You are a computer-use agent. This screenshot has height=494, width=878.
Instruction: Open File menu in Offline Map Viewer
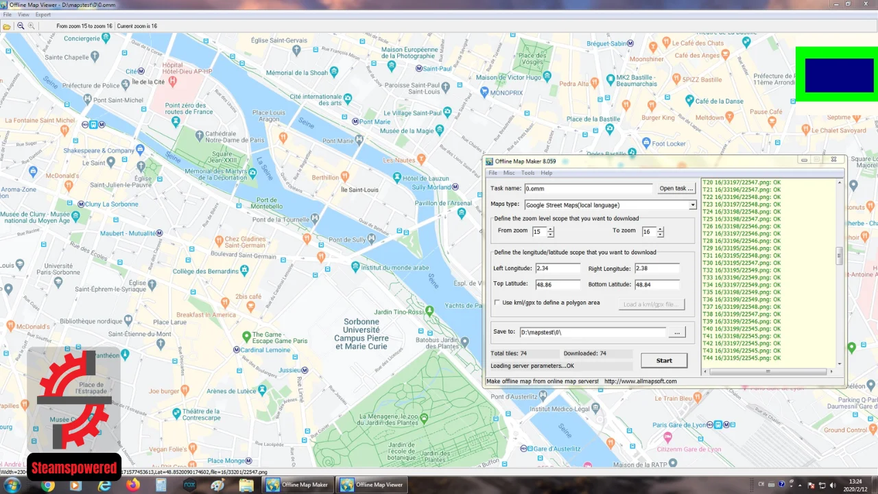[x=8, y=14]
